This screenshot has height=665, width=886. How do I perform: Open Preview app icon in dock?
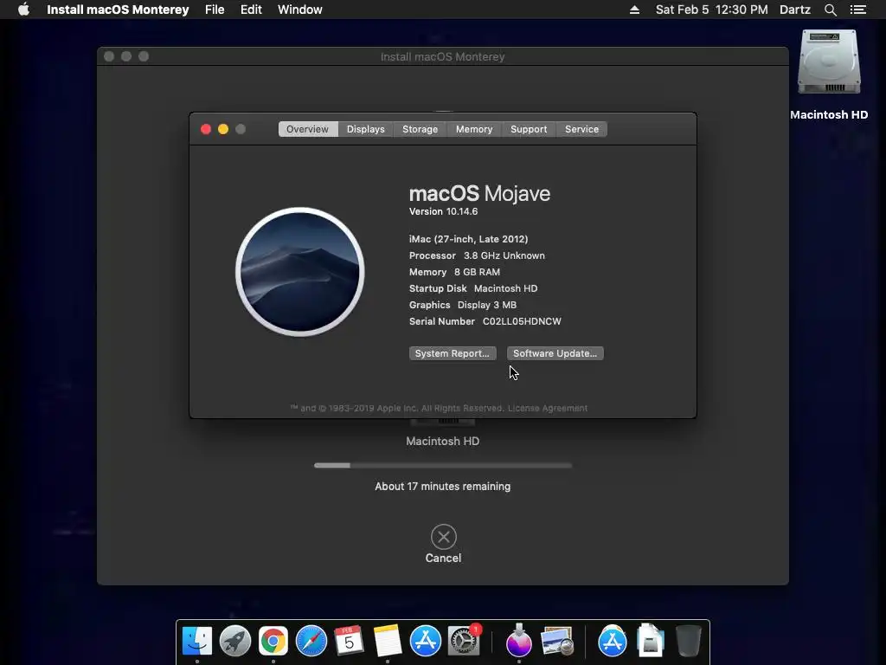coord(557,641)
